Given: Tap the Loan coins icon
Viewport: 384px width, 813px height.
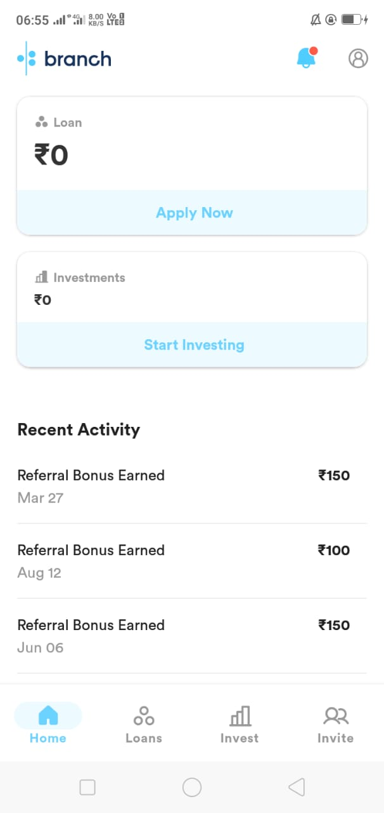Looking at the screenshot, I should (x=42, y=122).
